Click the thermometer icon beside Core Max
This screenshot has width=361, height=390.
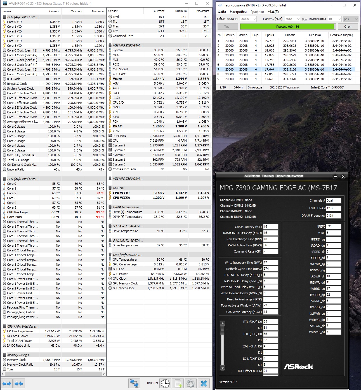pyautogui.click(x=4, y=217)
